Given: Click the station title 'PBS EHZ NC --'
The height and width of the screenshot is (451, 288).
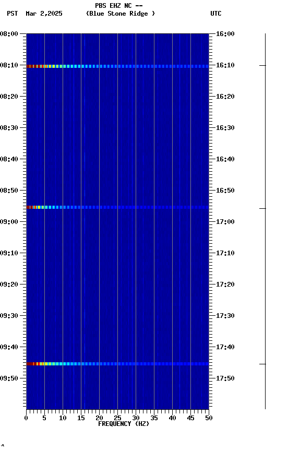Looking at the screenshot, I should point(119,6).
